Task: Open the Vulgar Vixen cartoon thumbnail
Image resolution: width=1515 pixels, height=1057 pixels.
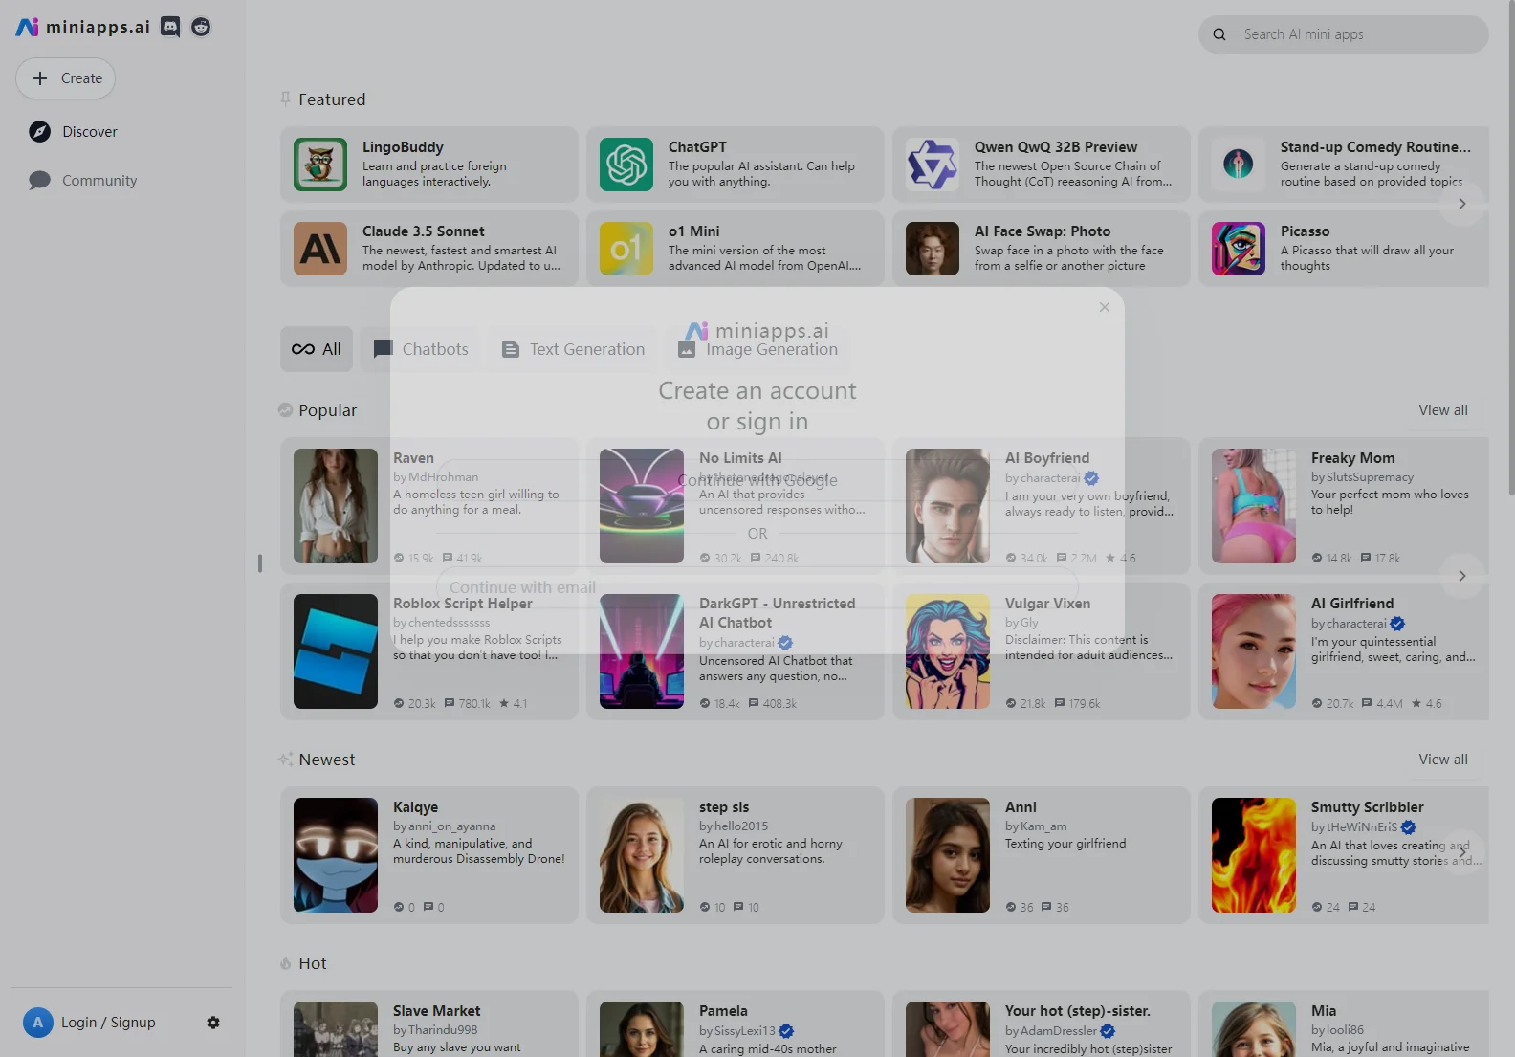Action: (948, 651)
